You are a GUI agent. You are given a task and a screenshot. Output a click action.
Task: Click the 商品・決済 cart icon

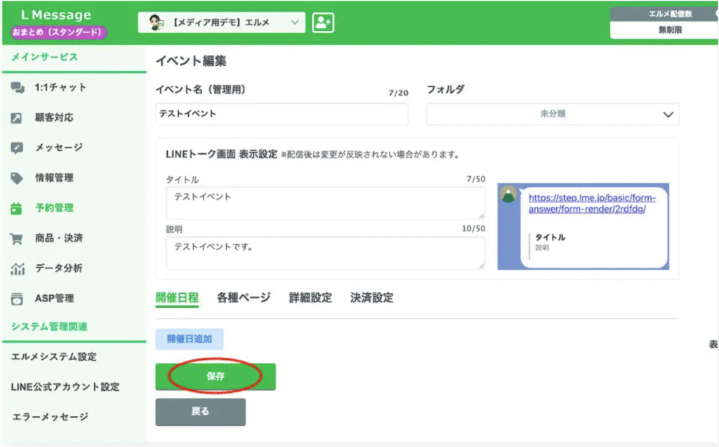coord(17,239)
